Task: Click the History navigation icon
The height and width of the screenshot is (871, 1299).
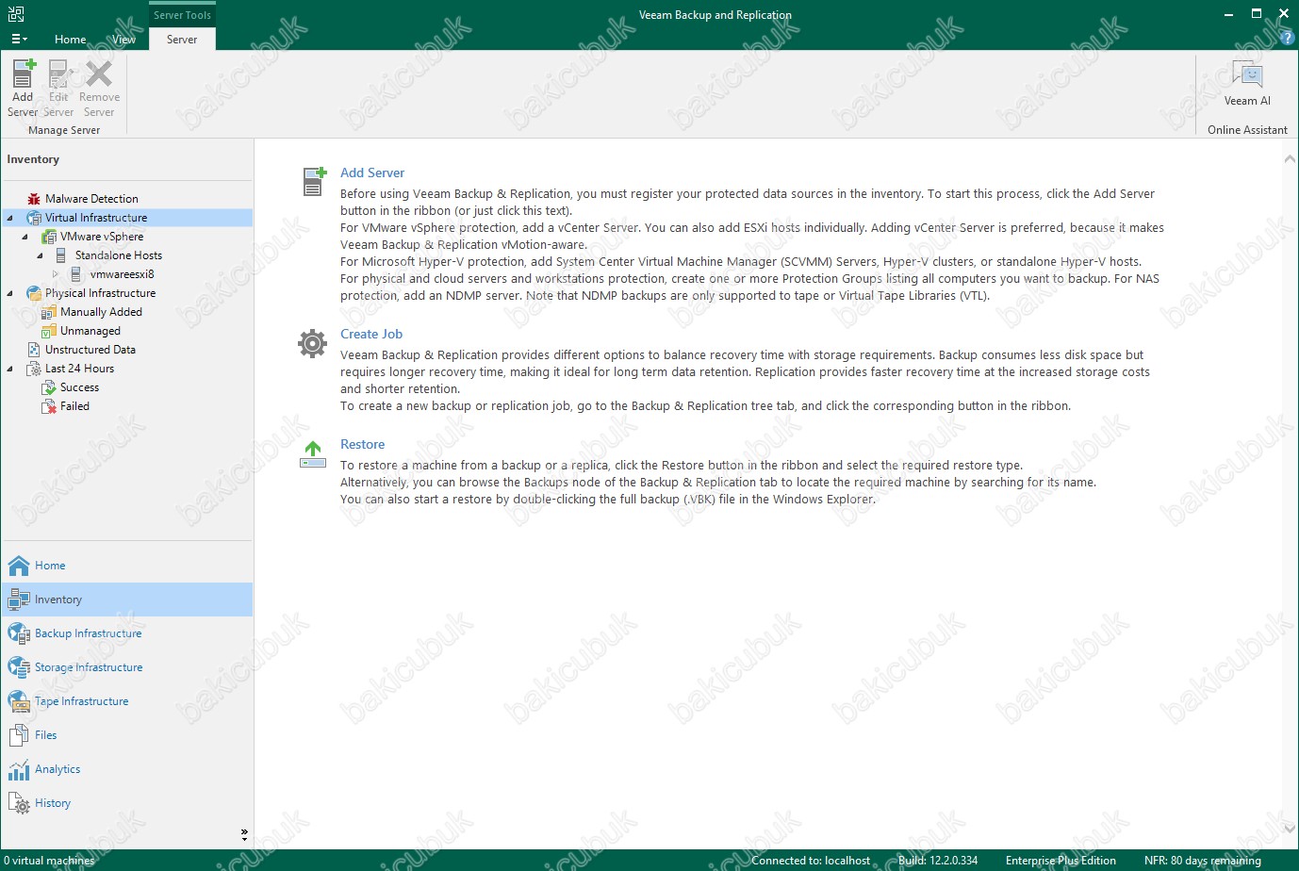Action: point(19,803)
